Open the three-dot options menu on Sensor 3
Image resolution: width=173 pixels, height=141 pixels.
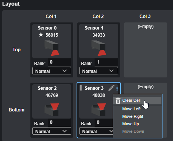117,89
